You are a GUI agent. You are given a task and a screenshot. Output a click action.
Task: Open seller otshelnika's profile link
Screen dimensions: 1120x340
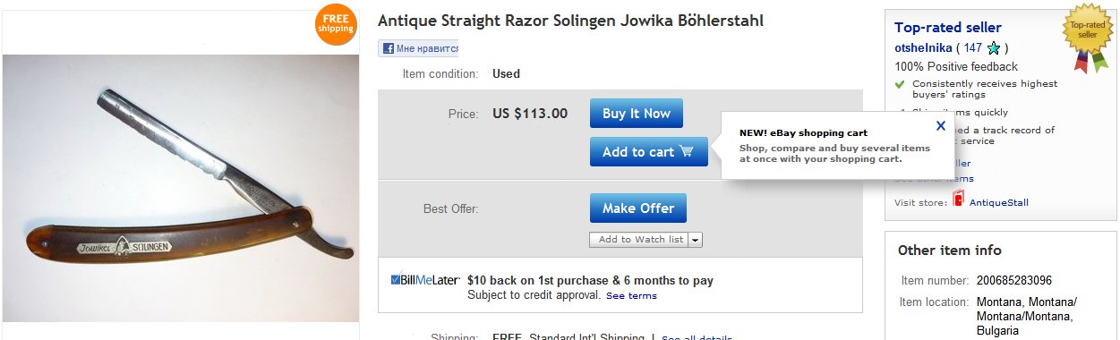pyautogui.click(x=922, y=48)
